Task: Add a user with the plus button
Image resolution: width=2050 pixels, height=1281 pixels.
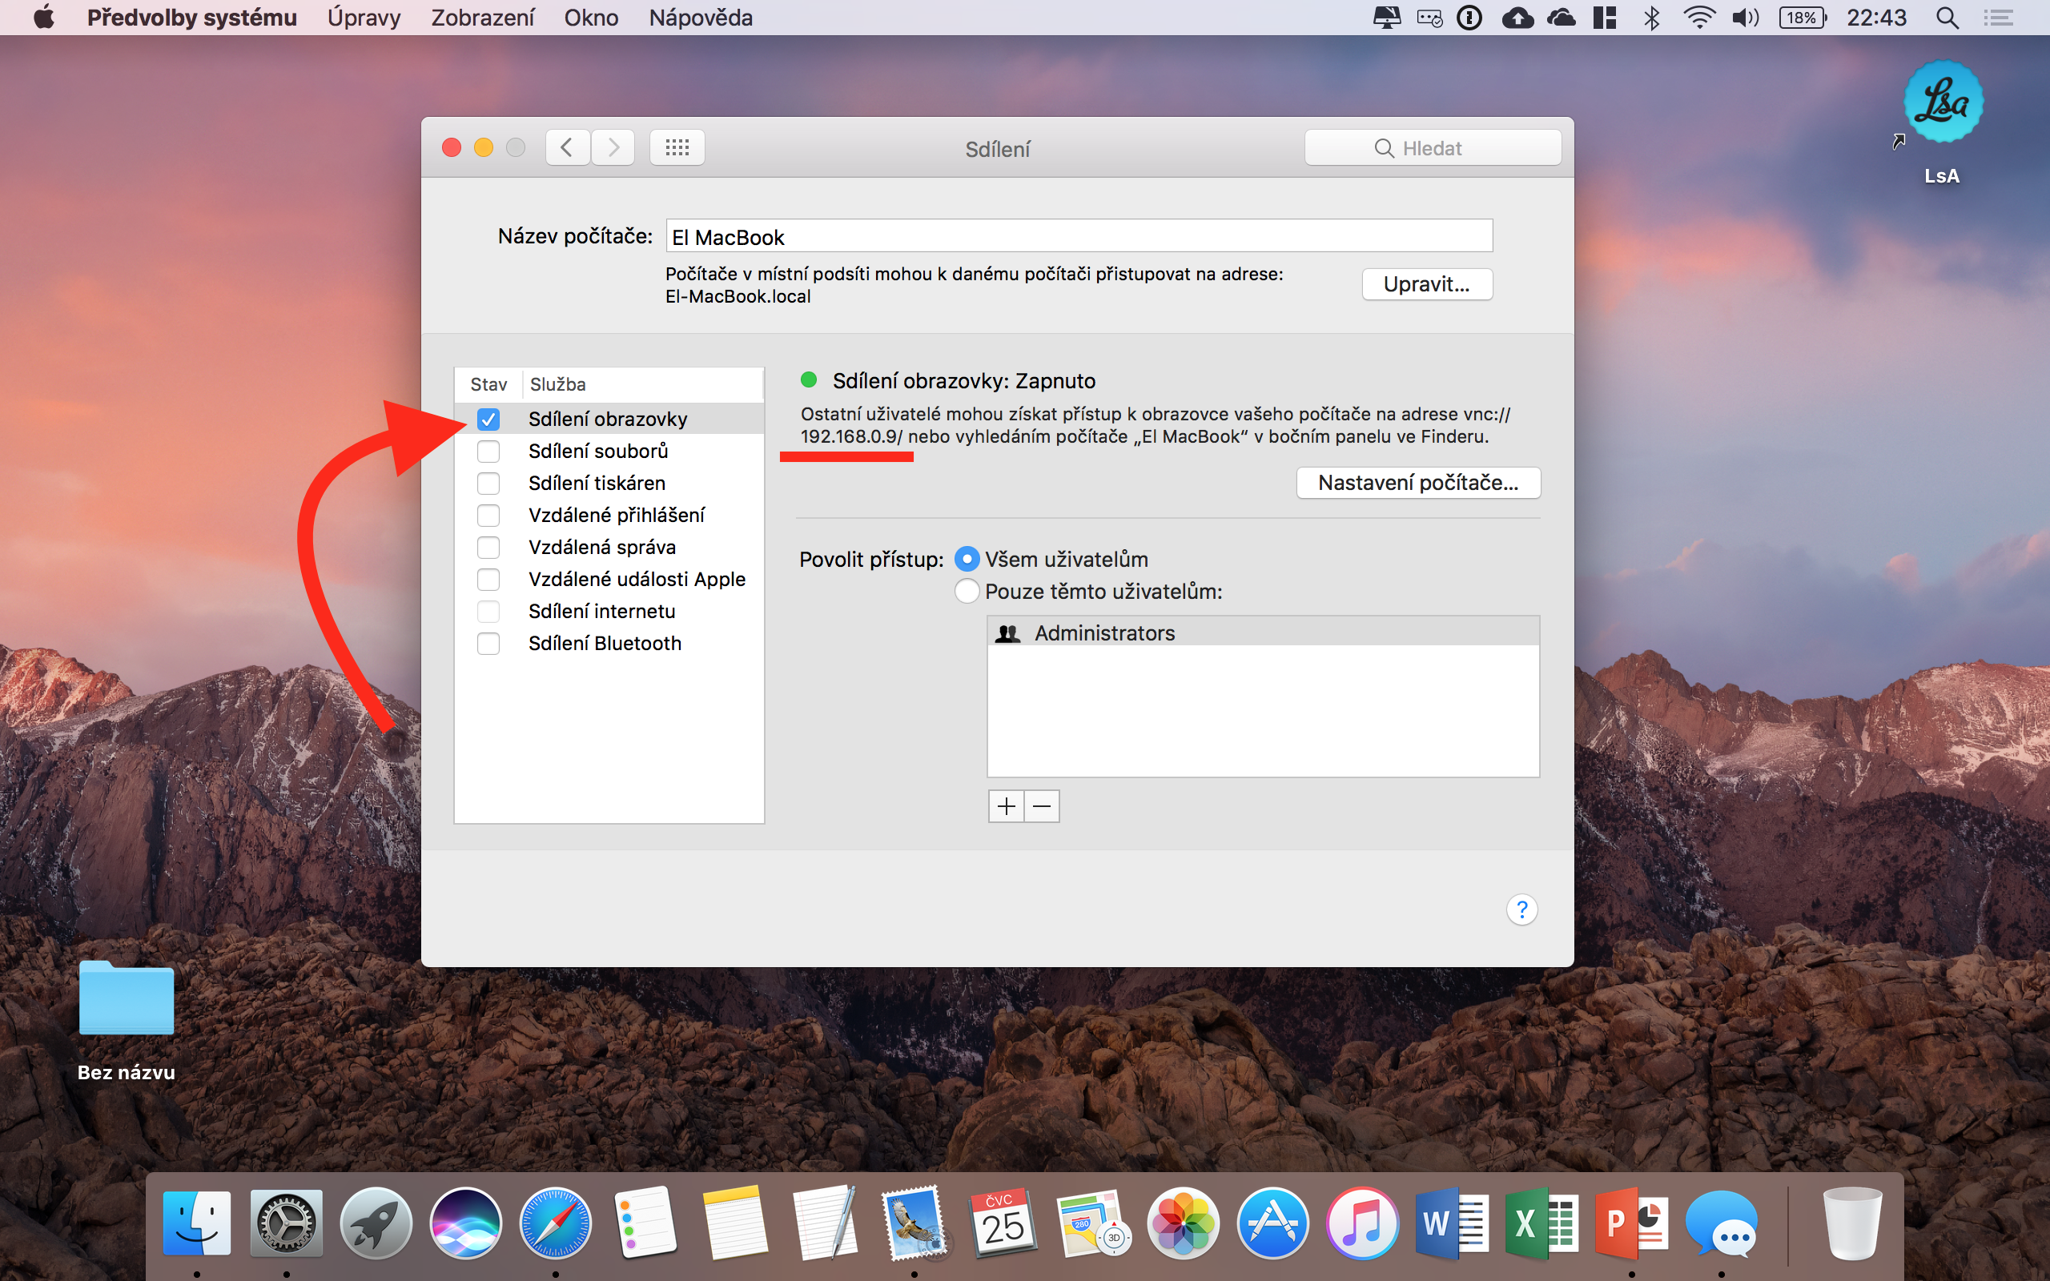Action: [1006, 805]
